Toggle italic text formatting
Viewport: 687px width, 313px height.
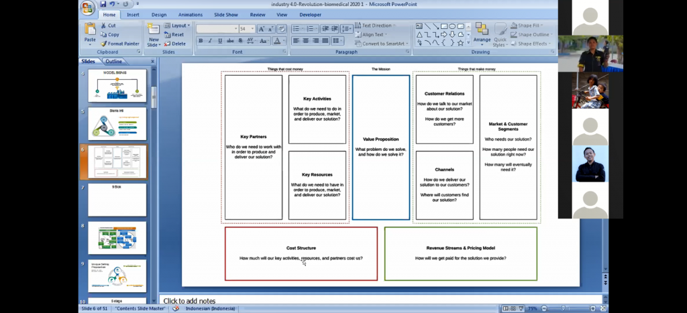[210, 41]
